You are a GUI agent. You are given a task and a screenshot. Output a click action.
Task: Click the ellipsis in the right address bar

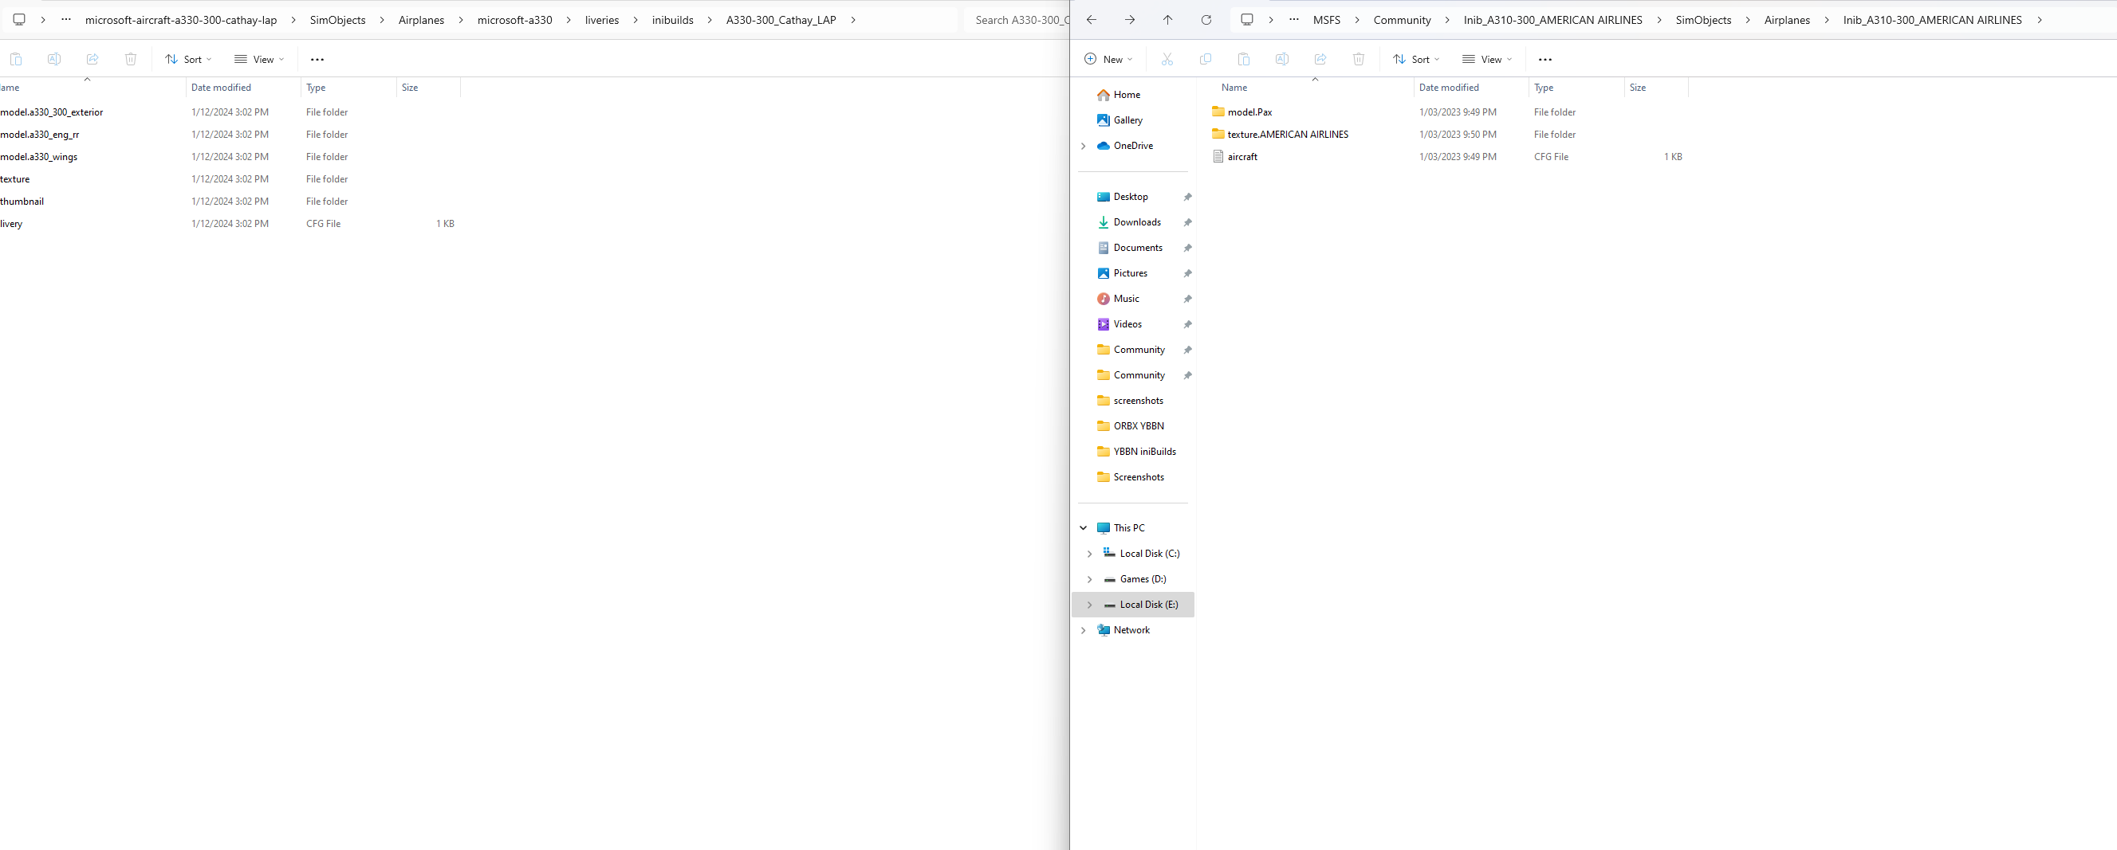point(1293,19)
